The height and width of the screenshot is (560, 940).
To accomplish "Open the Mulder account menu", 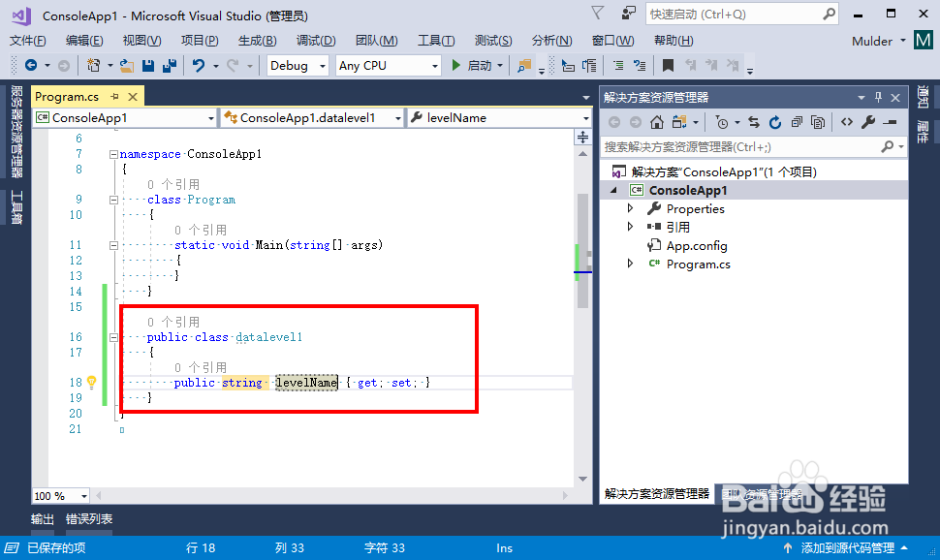I will click(x=878, y=41).
